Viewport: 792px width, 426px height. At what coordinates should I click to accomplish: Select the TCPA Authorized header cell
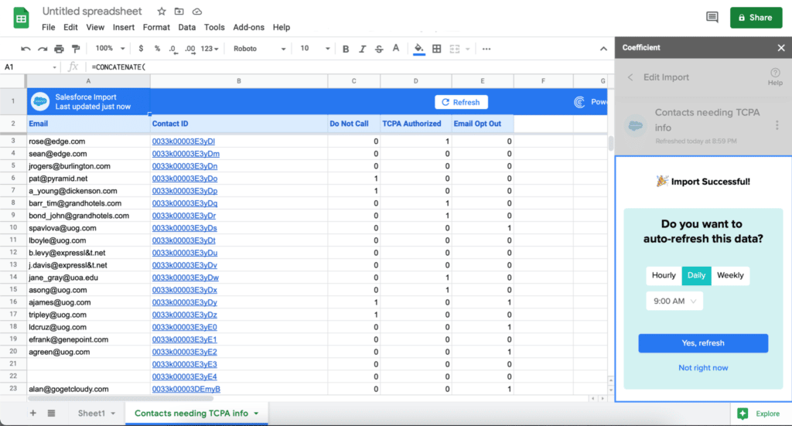click(415, 124)
